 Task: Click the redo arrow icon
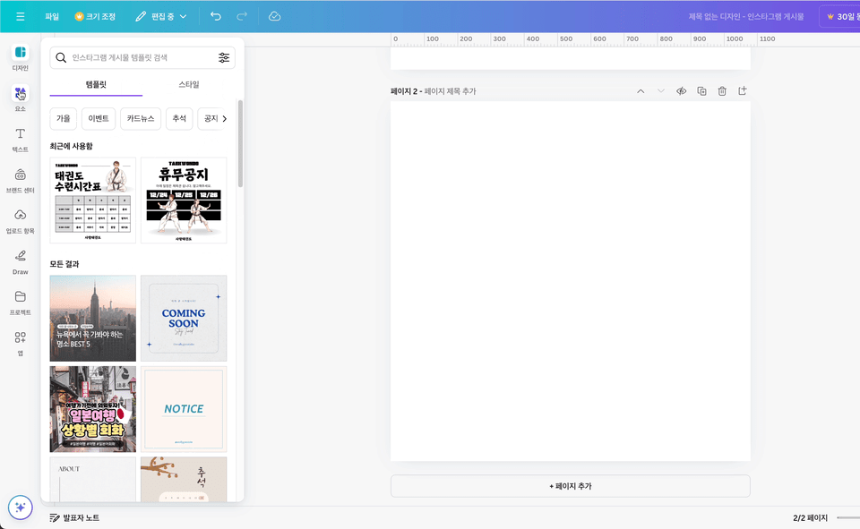pyautogui.click(x=242, y=16)
